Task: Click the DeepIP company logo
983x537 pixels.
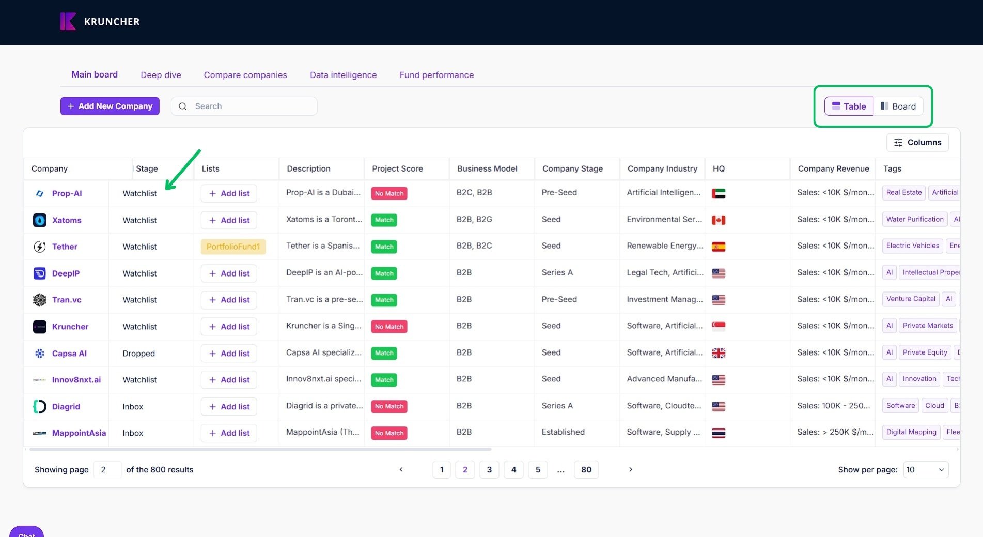Action: [40, 273]
